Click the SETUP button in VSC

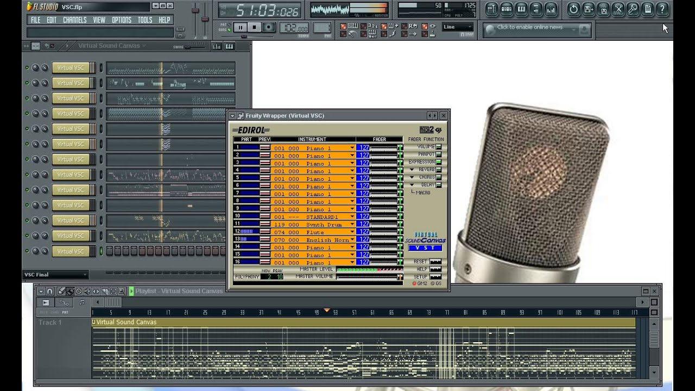click(x=435, y=277)
